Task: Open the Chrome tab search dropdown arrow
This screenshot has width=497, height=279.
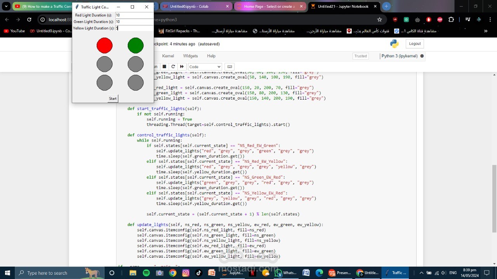Action: [x=6, y=6]
